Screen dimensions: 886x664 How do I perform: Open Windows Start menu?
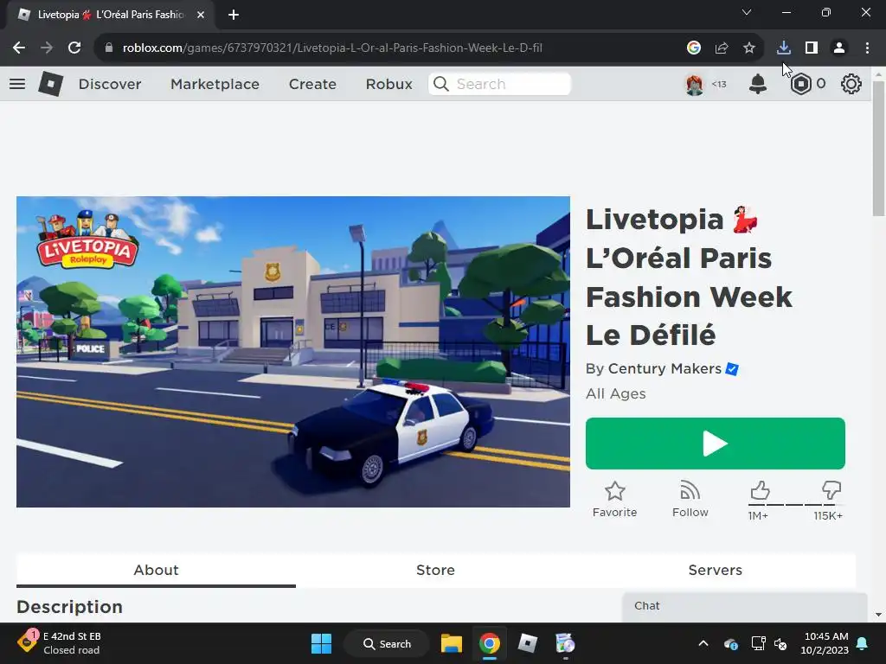click(x=322, y=643)
